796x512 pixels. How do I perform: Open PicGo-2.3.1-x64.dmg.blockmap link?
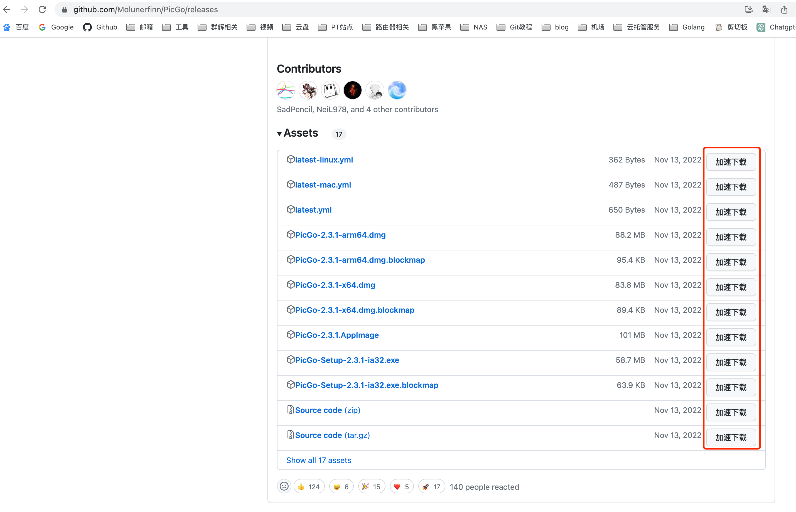click(355, 310)
